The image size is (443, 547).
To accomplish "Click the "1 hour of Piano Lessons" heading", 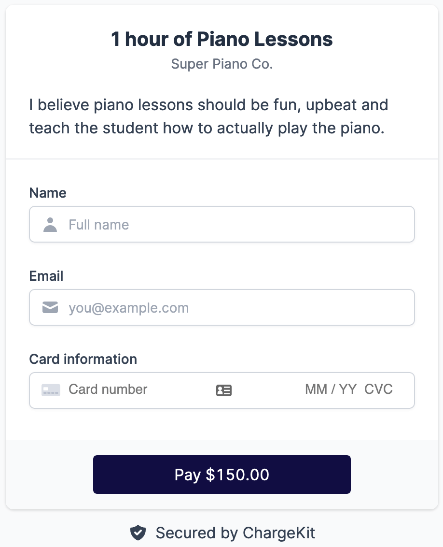I will (x=222, y=39).
